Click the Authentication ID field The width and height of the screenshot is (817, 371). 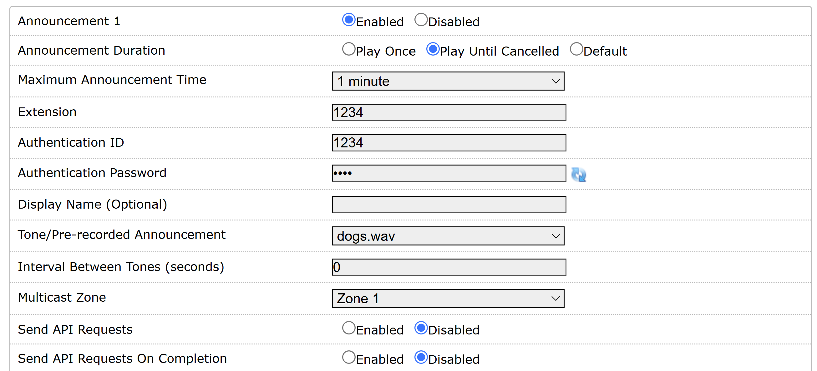coord(449,143)
